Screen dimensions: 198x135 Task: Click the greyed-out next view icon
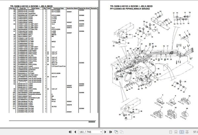122,132
